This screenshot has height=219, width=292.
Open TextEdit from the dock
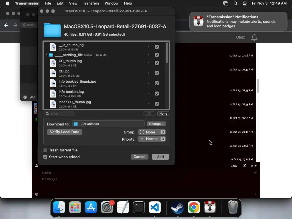coord(123,207)
